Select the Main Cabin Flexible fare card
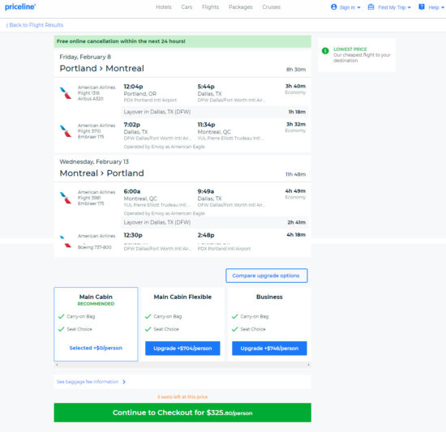The image size is (446, 432). click(x=182, y=324)
